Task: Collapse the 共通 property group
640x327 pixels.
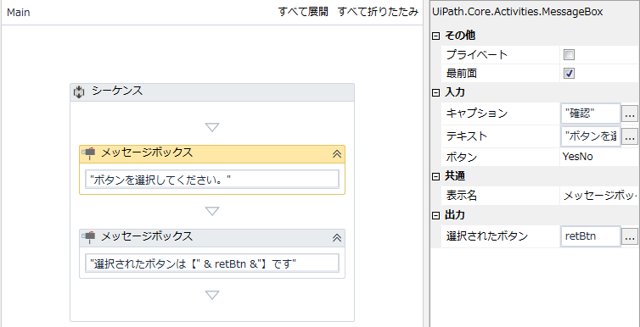Action: [x=436, y=176]
